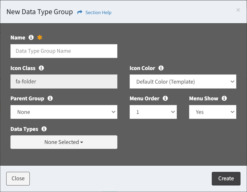Viewport: 247px width, 192px height.
Task: Focus the Data Type Group Name field
Action: coord(64,51)
